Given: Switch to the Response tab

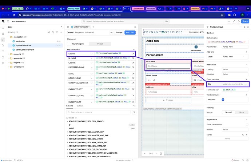Looking at the screenshot, I should point(79,32).
